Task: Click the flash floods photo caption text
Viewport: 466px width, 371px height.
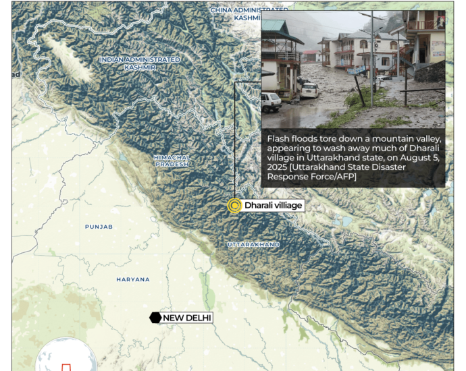Action: click(354, 158)
